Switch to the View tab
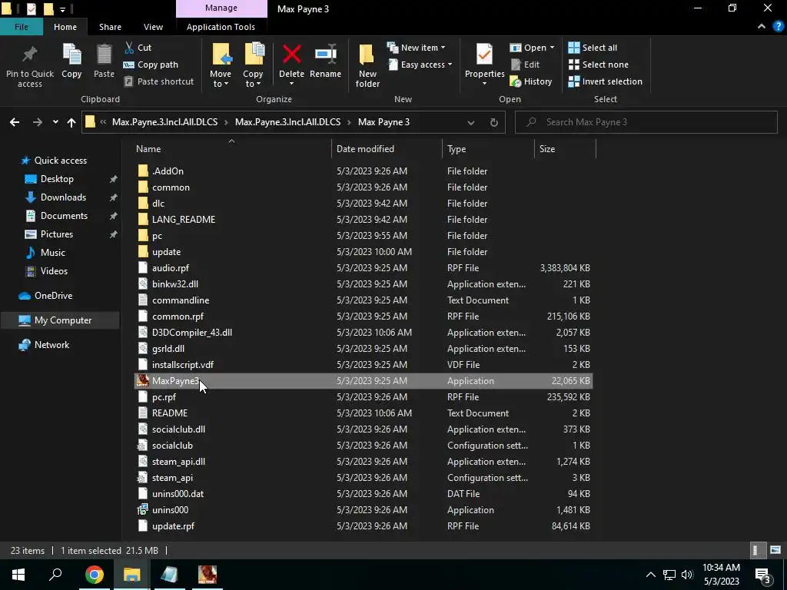 pos(153,27)
